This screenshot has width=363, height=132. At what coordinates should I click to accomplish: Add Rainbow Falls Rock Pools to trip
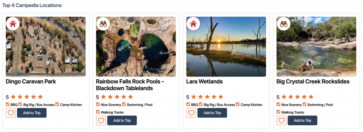(x=122, y=120)
